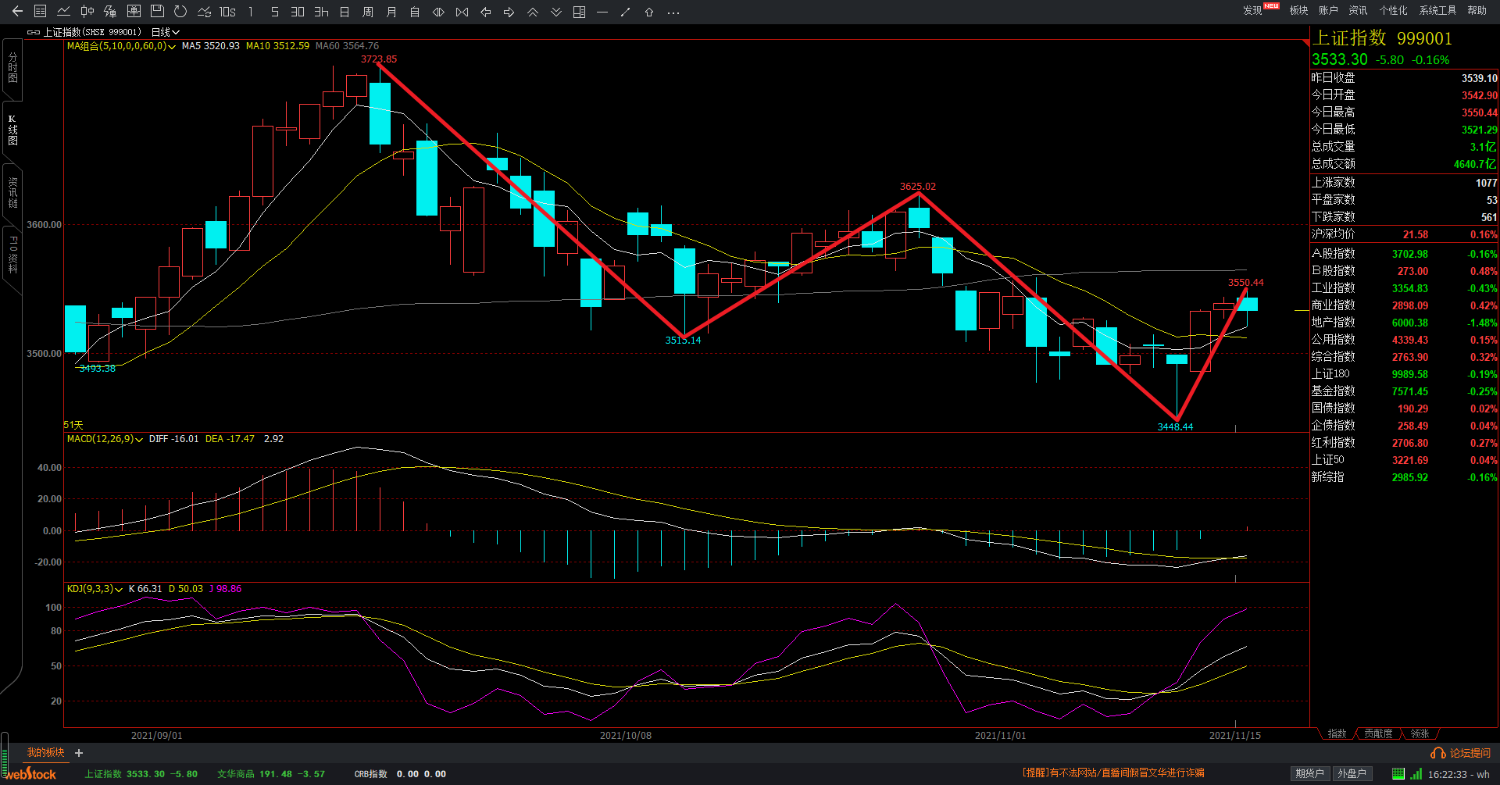Click the candlestick chart icon in the toolbar
1500x785 pixels.
(87, 12)
